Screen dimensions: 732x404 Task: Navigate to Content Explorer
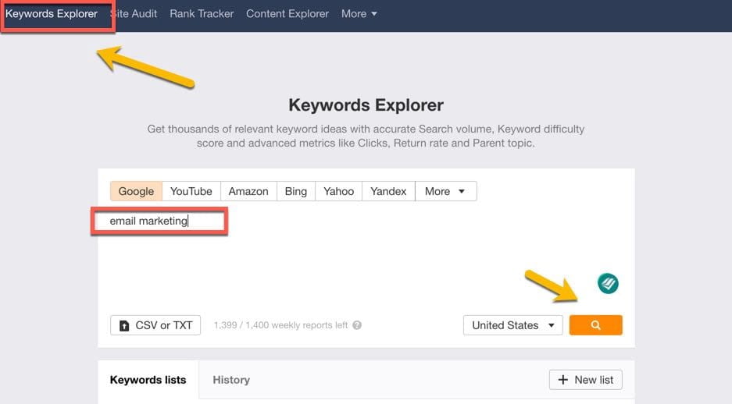pyautogui.click(x=287, y=14)
